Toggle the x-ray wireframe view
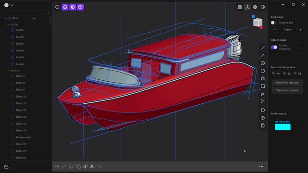 pyautogui.click(x=255, y=7)
